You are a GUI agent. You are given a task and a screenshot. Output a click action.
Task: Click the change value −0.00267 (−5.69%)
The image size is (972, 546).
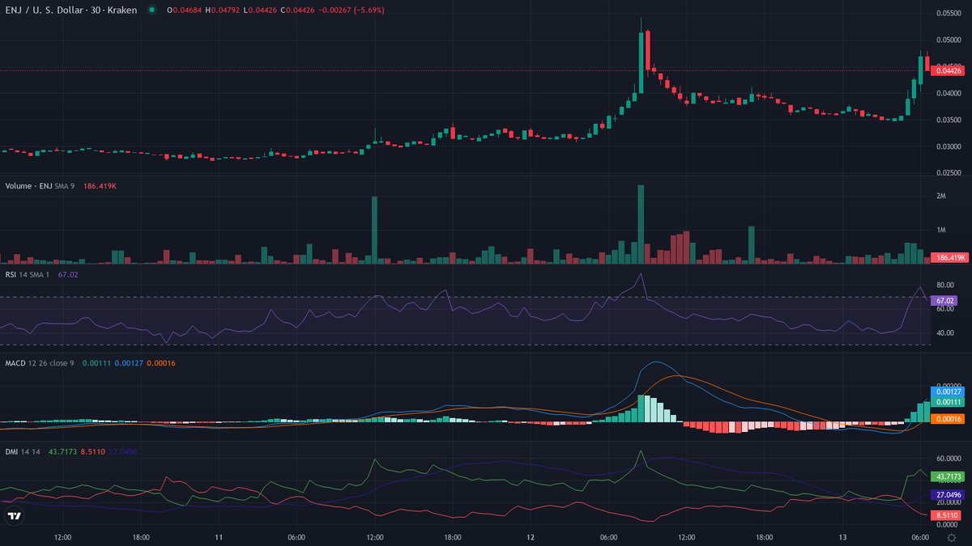click(352, 11)
